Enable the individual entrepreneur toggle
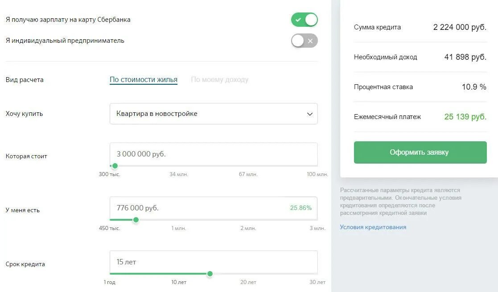498x292 pixels. tap(304, 41)
